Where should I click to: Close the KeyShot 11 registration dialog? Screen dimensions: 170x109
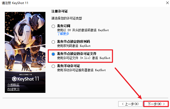(x=167, y=3)
